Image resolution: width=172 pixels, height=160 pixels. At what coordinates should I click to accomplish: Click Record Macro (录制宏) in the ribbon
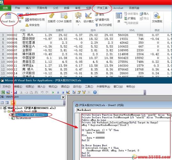tap(31, 14)
